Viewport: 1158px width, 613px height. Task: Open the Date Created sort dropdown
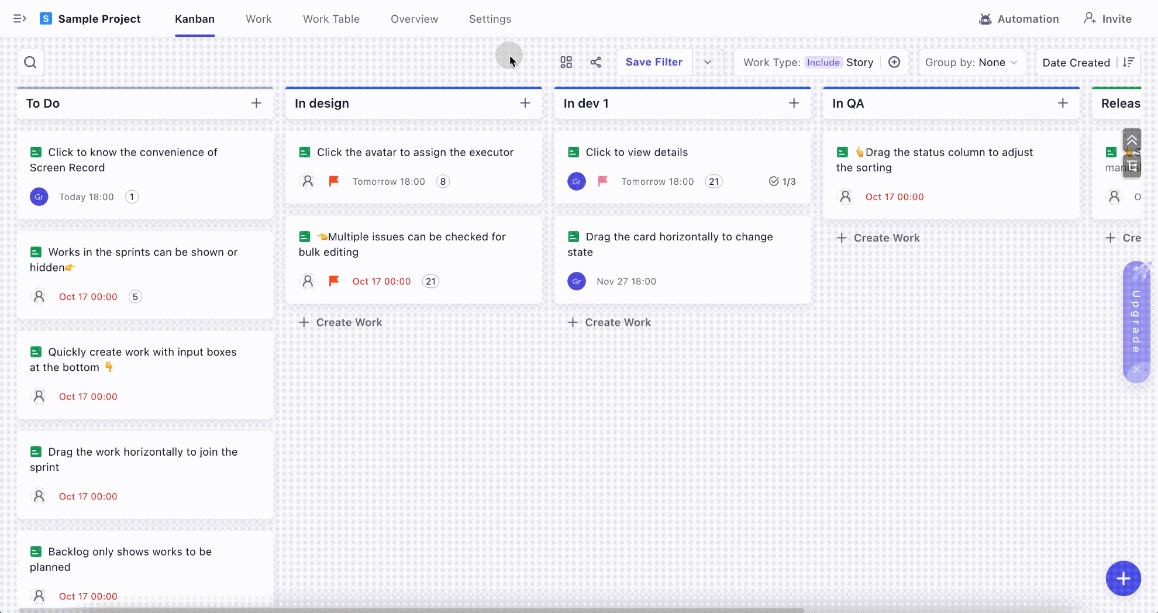(1076, 63)
